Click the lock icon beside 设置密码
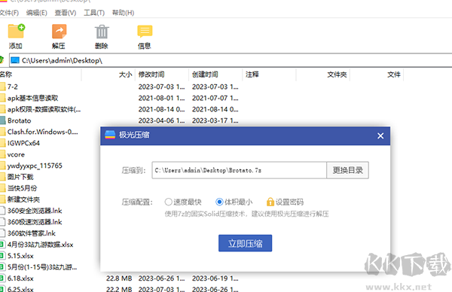Screen dimensions: 452x292 coord(270,202)
